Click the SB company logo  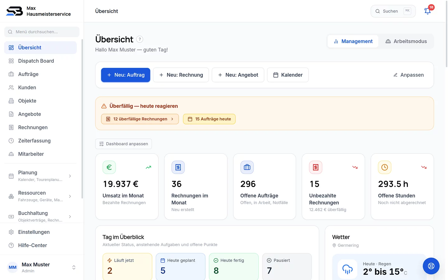coord(14,11)
